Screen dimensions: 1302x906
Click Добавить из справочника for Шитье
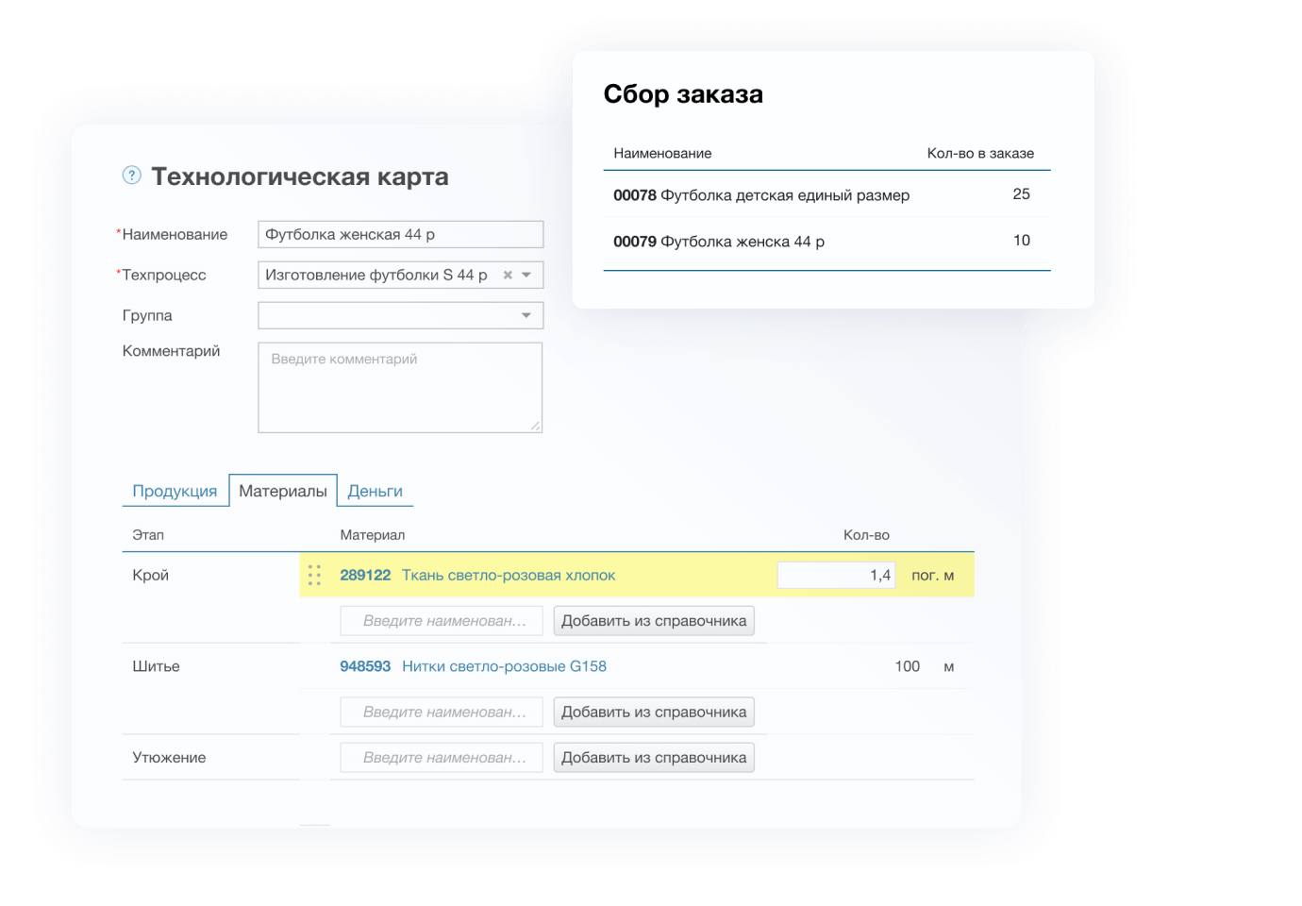[654, 712]
